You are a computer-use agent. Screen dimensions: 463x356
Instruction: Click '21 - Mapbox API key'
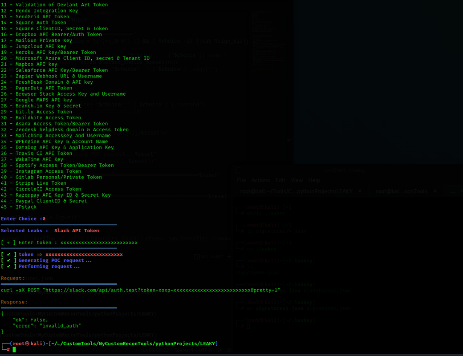point(29,64)
